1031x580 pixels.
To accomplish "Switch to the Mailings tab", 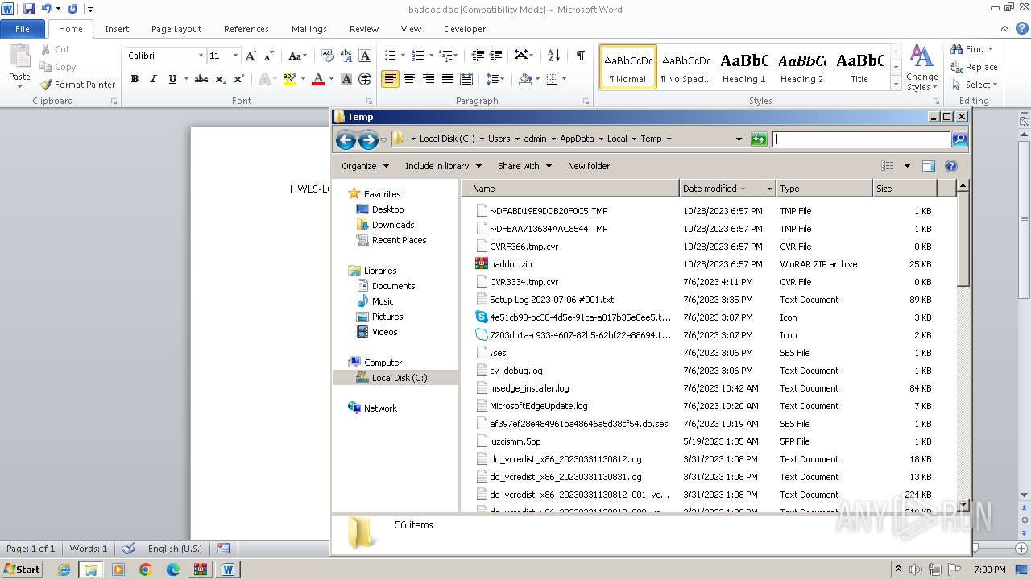I will click(309, 29).
